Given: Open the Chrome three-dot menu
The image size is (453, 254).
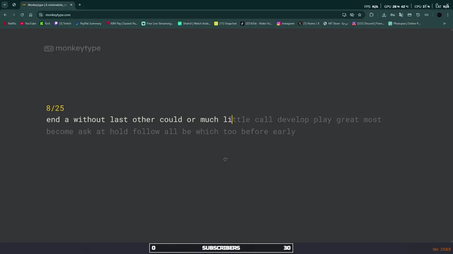Looking at the screenshot, I should point(448,15).
